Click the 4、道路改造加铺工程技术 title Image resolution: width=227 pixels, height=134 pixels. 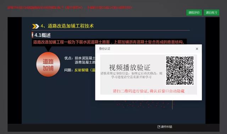67,26
